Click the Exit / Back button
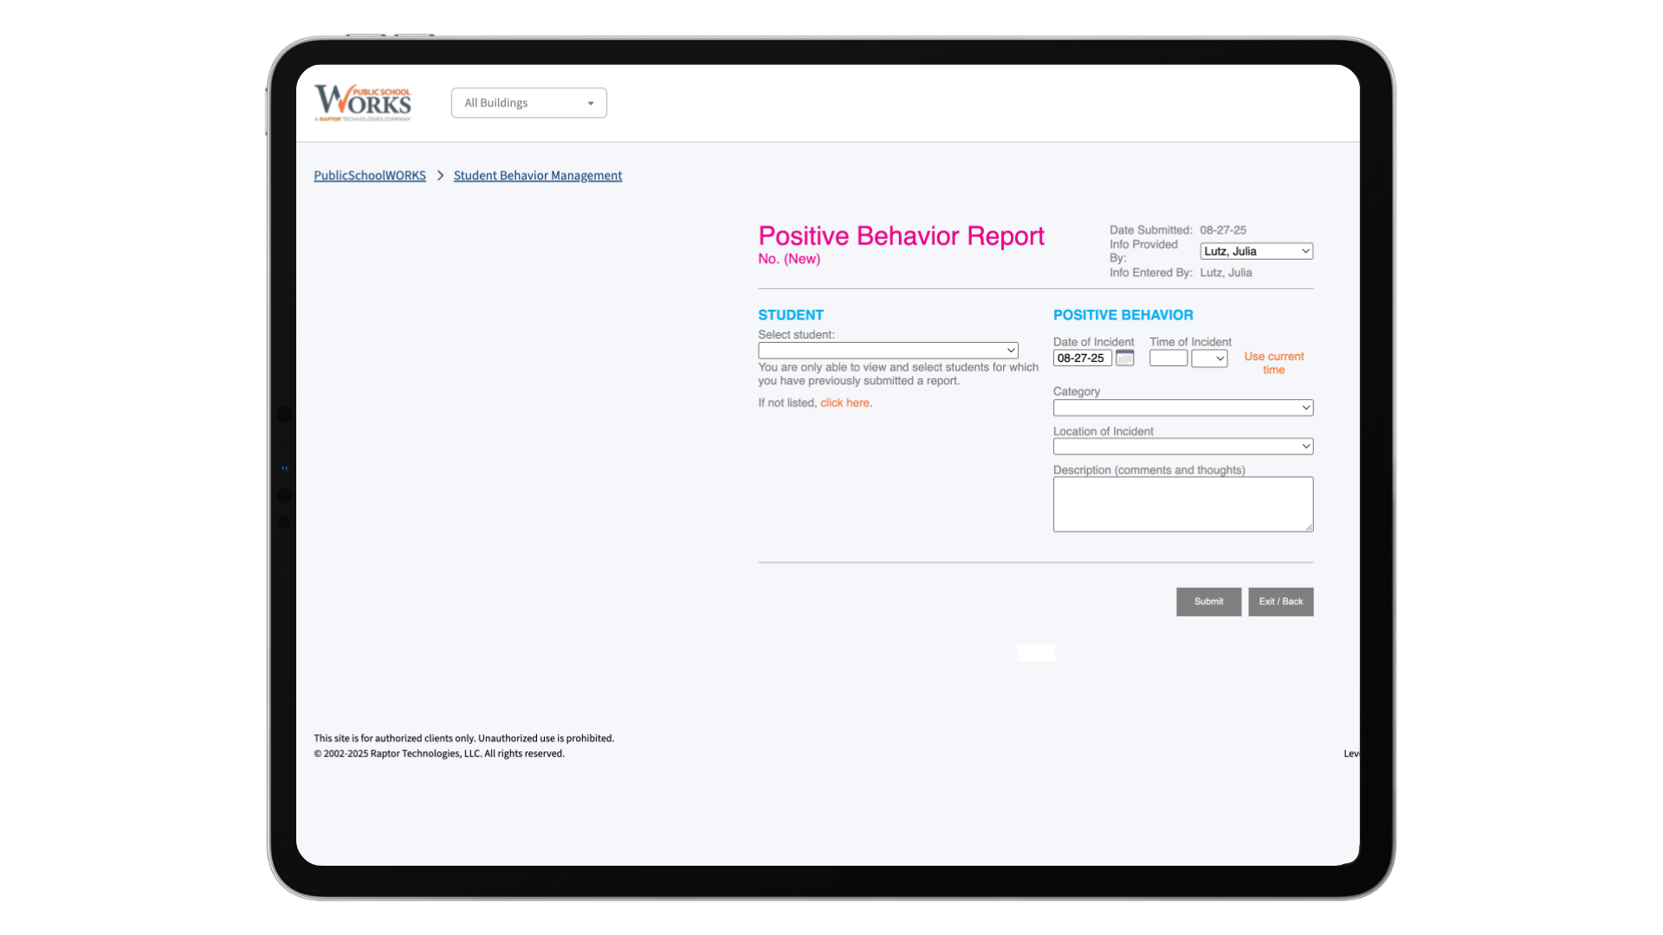The height and width of the screenshot is (935, 1663). coord(1281,602)
